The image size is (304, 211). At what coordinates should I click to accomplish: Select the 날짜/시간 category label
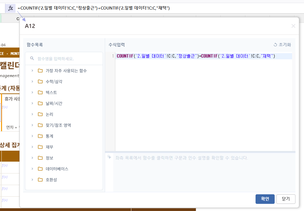point(54,104)
